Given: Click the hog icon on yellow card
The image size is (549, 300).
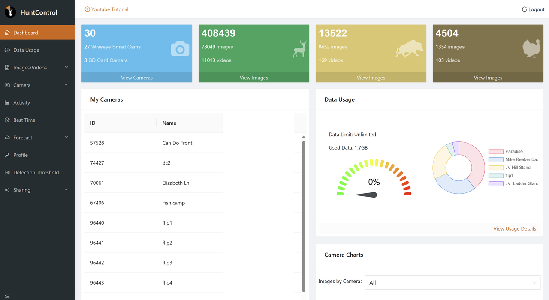Looking at the screenshot, I should (409, 49).
